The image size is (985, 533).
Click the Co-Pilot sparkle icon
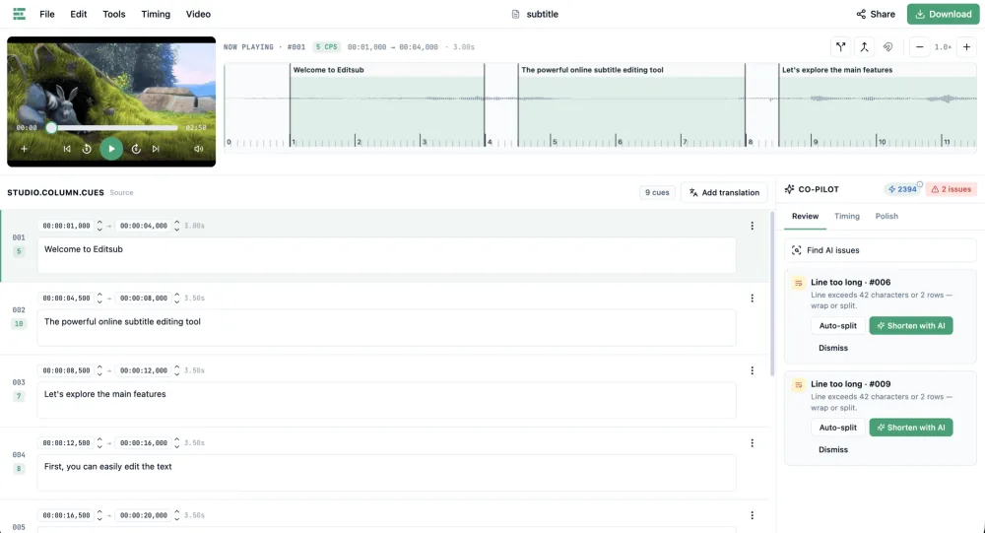pos(790,189)
